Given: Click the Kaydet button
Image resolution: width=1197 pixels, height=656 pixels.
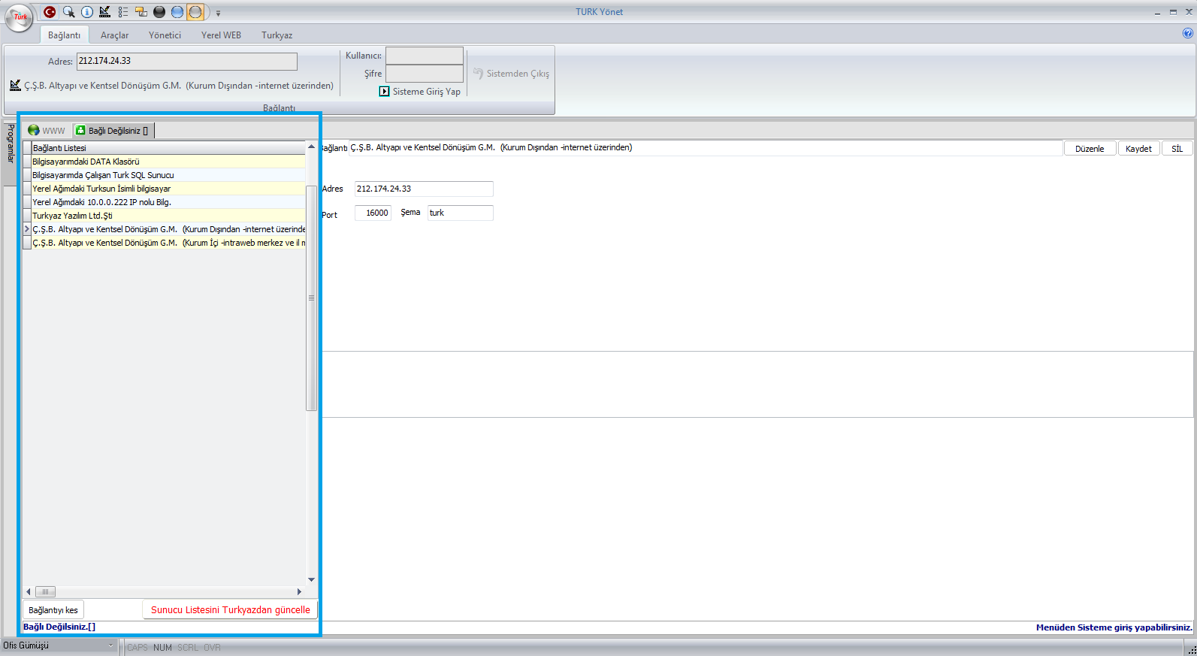Looking at the screenshot, I should (1138, 148).
